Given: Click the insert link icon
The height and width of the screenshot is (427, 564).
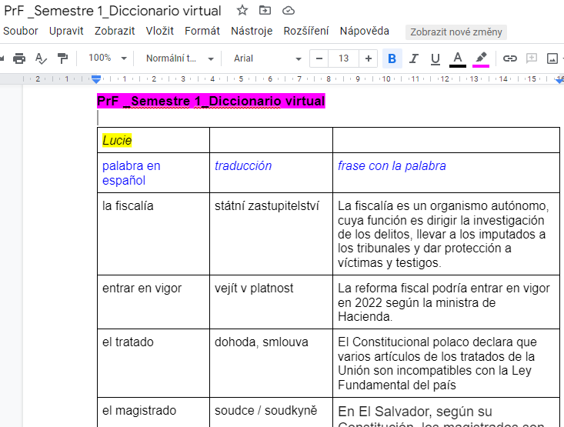Looking at the screenshot, I should 509,58.
